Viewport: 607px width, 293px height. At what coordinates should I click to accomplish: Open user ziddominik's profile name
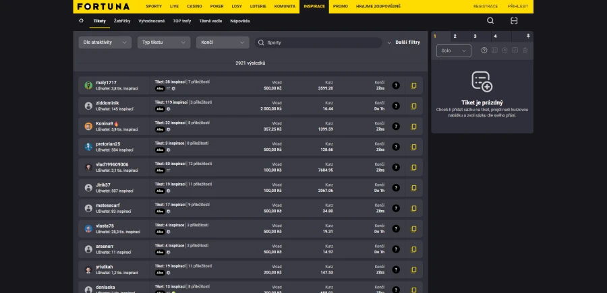coord(107,103)
